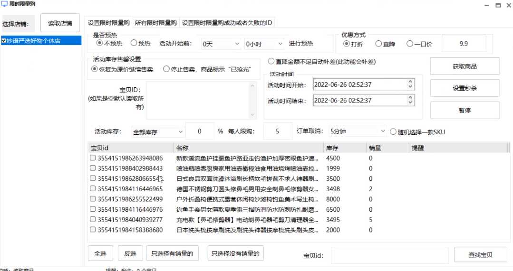
Task: Click up arrow on 活动时间开始 spinner
Action: [x=411, y=82]
